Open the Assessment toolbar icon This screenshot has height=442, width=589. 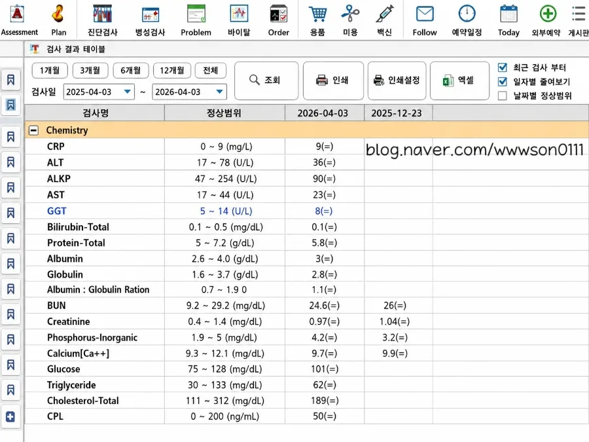click(x=18, y=14)
